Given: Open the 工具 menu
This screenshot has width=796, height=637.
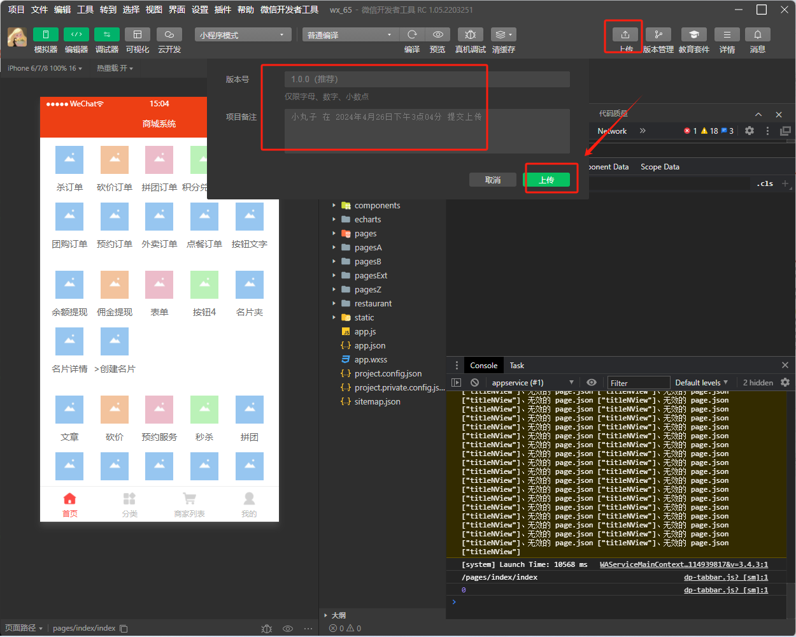Looking at the screenshot, I should (x=85, y=10).
